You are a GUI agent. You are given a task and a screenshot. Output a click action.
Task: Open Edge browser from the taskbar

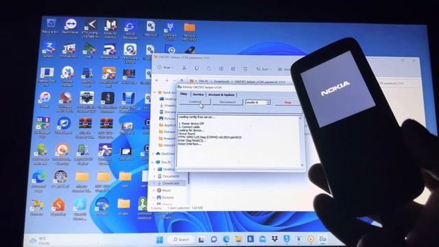click(226, 239)
